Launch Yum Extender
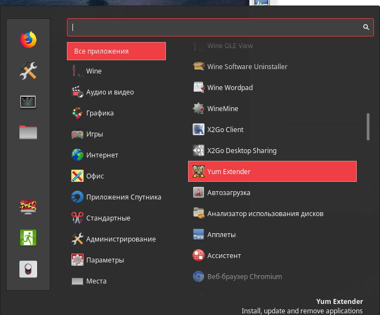This screenshot has height=315, width=380. (x=272, y=171)
